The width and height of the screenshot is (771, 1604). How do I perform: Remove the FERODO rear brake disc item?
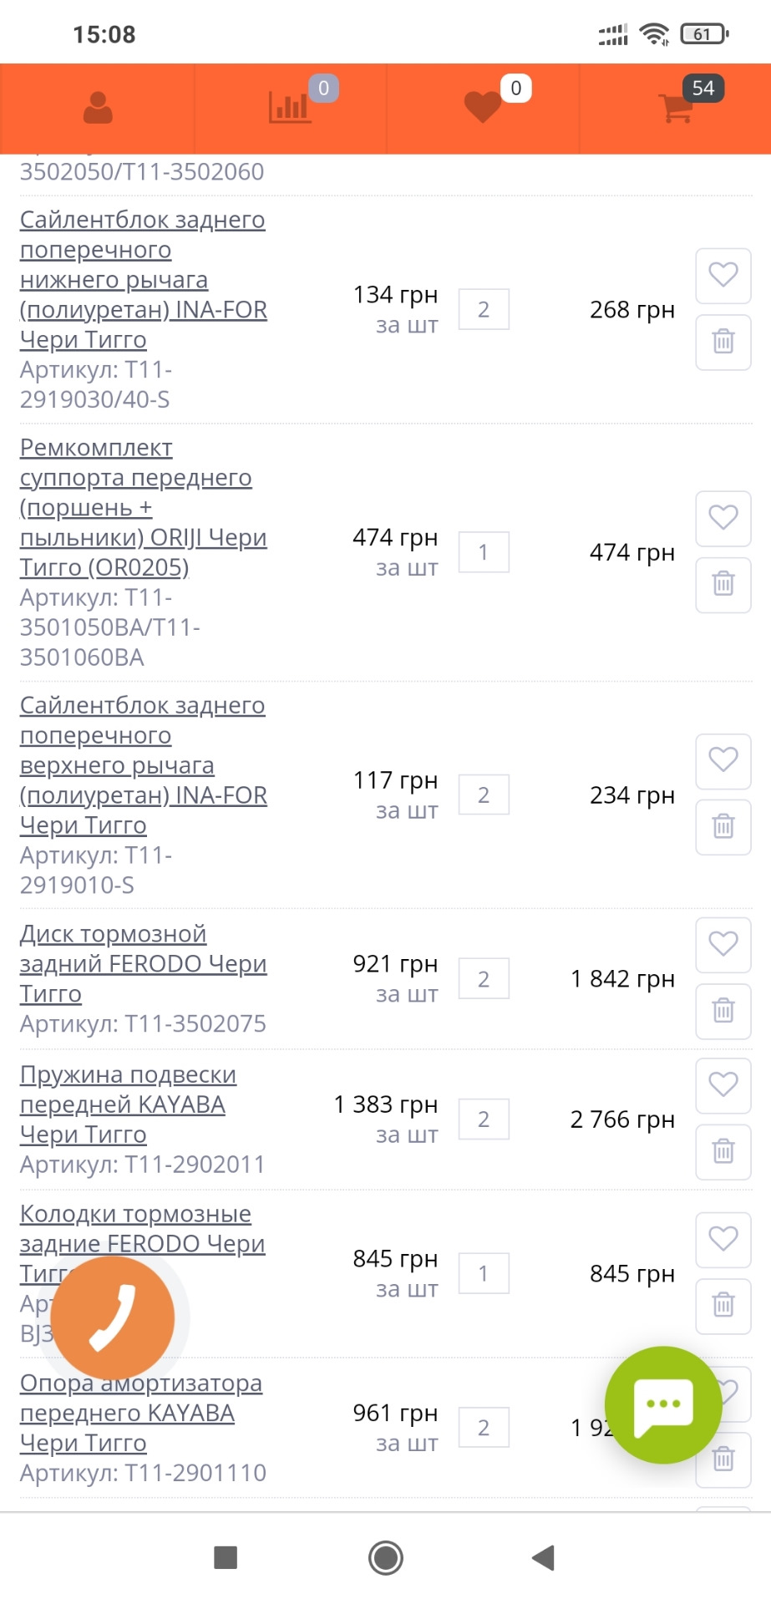pos(723,1011)
